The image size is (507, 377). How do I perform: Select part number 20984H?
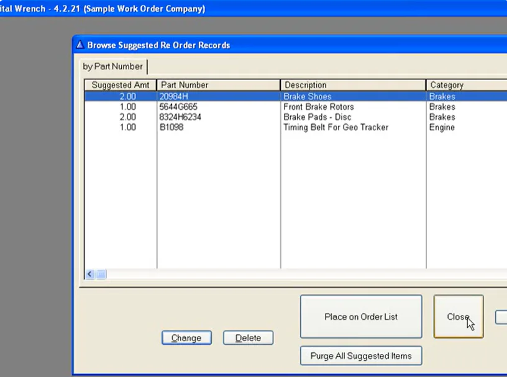coord(173,97)
